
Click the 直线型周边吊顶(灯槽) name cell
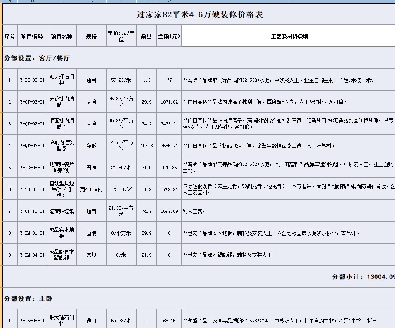coord(62,189)
